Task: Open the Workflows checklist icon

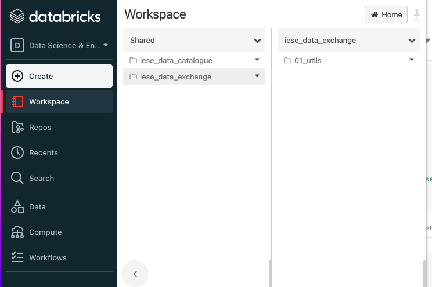Action: click(x=17, y=257)
